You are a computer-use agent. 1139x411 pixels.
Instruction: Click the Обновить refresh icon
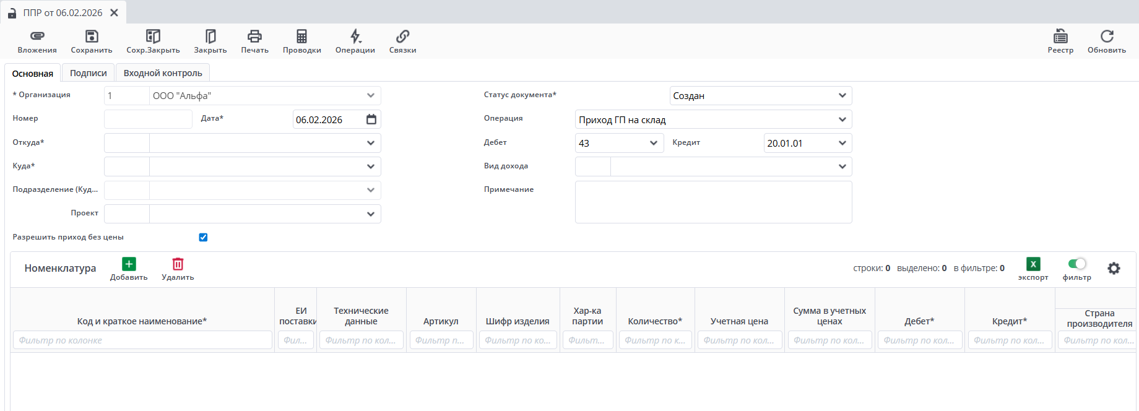point(1107,37)
